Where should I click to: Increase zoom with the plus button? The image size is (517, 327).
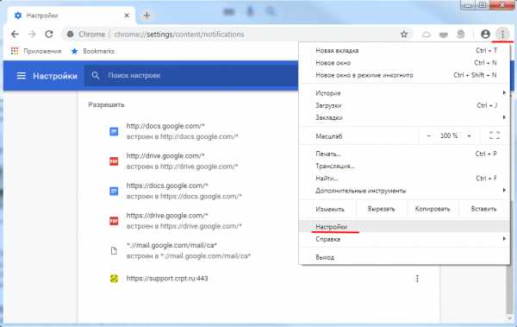[469, 135]
